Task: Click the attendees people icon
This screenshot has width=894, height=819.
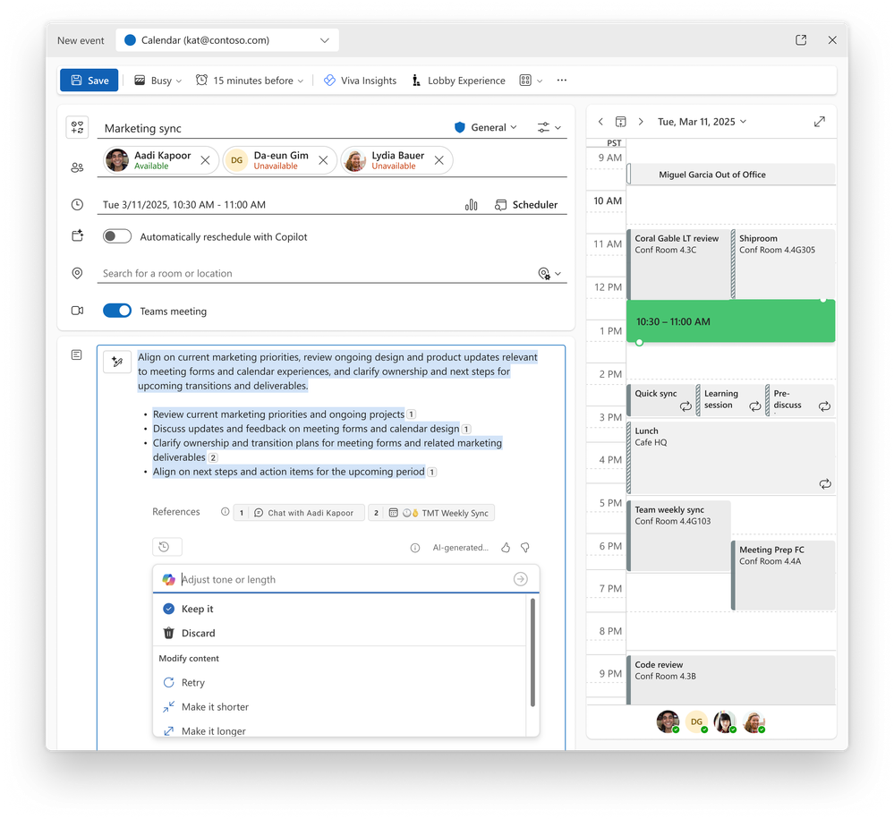Action: [x=78, y=167]
